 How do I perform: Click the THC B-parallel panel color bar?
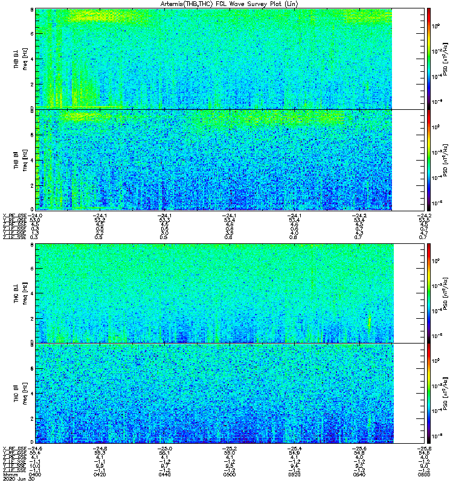click(x=429, y=394)
